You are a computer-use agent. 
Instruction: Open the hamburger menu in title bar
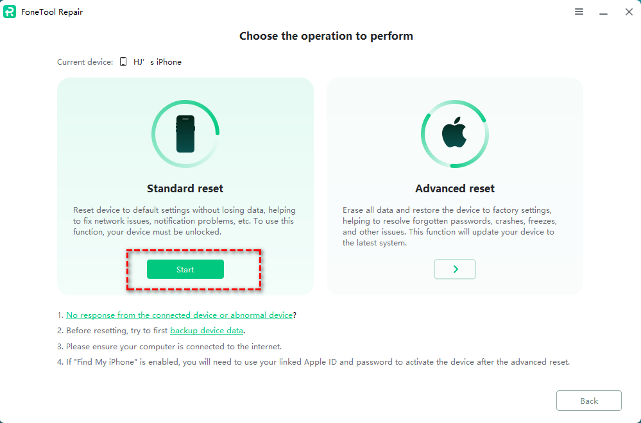point(579,12)
